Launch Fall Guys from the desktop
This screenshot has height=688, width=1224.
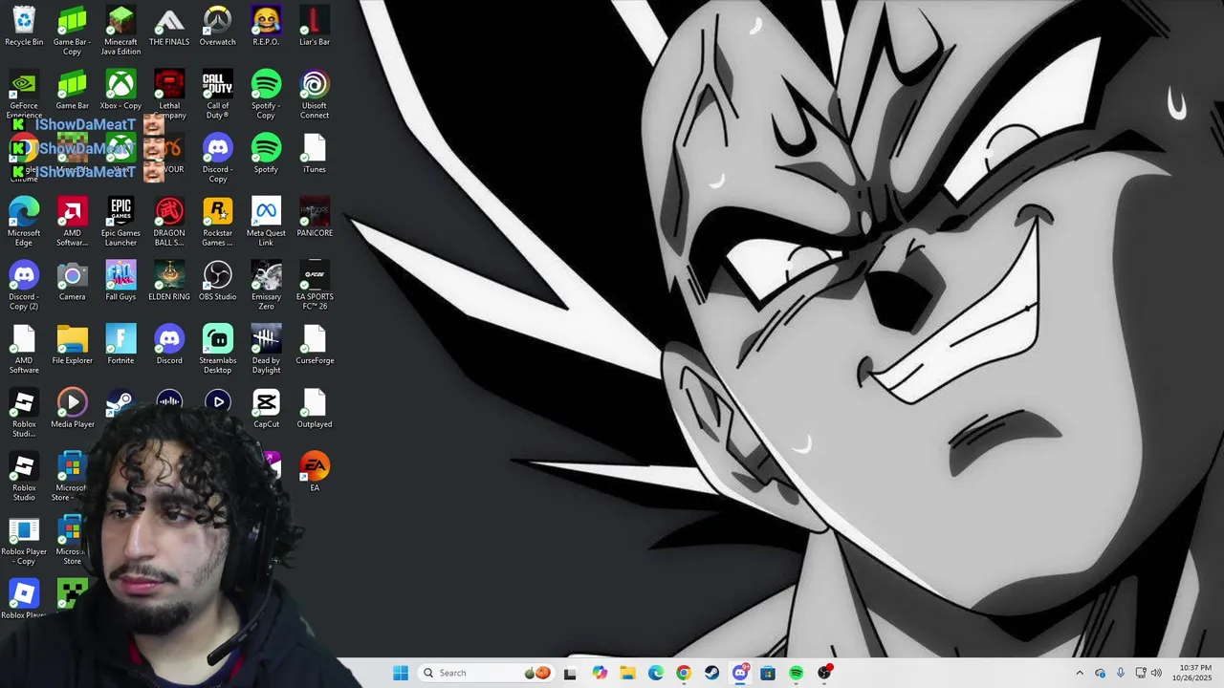pyautogui.click(x=120, y=282)
